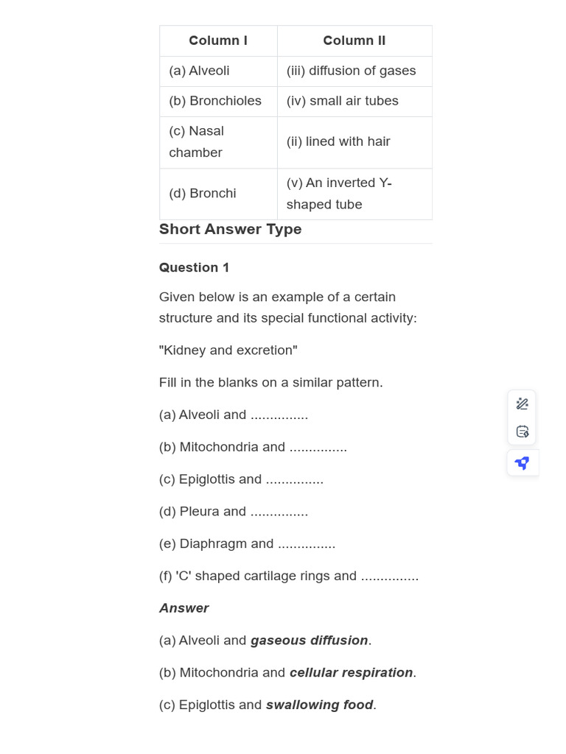Click the '(iv) small air tubes' cell
The width and height of the screenshot is (566, 754).
tap(343, 101)
